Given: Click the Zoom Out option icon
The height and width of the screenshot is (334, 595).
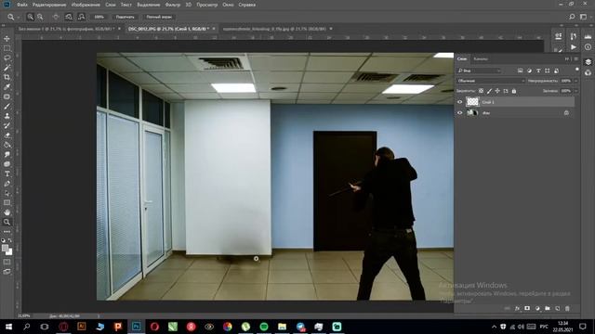Looking at the screenshot, I should click(x=40, y=17).
